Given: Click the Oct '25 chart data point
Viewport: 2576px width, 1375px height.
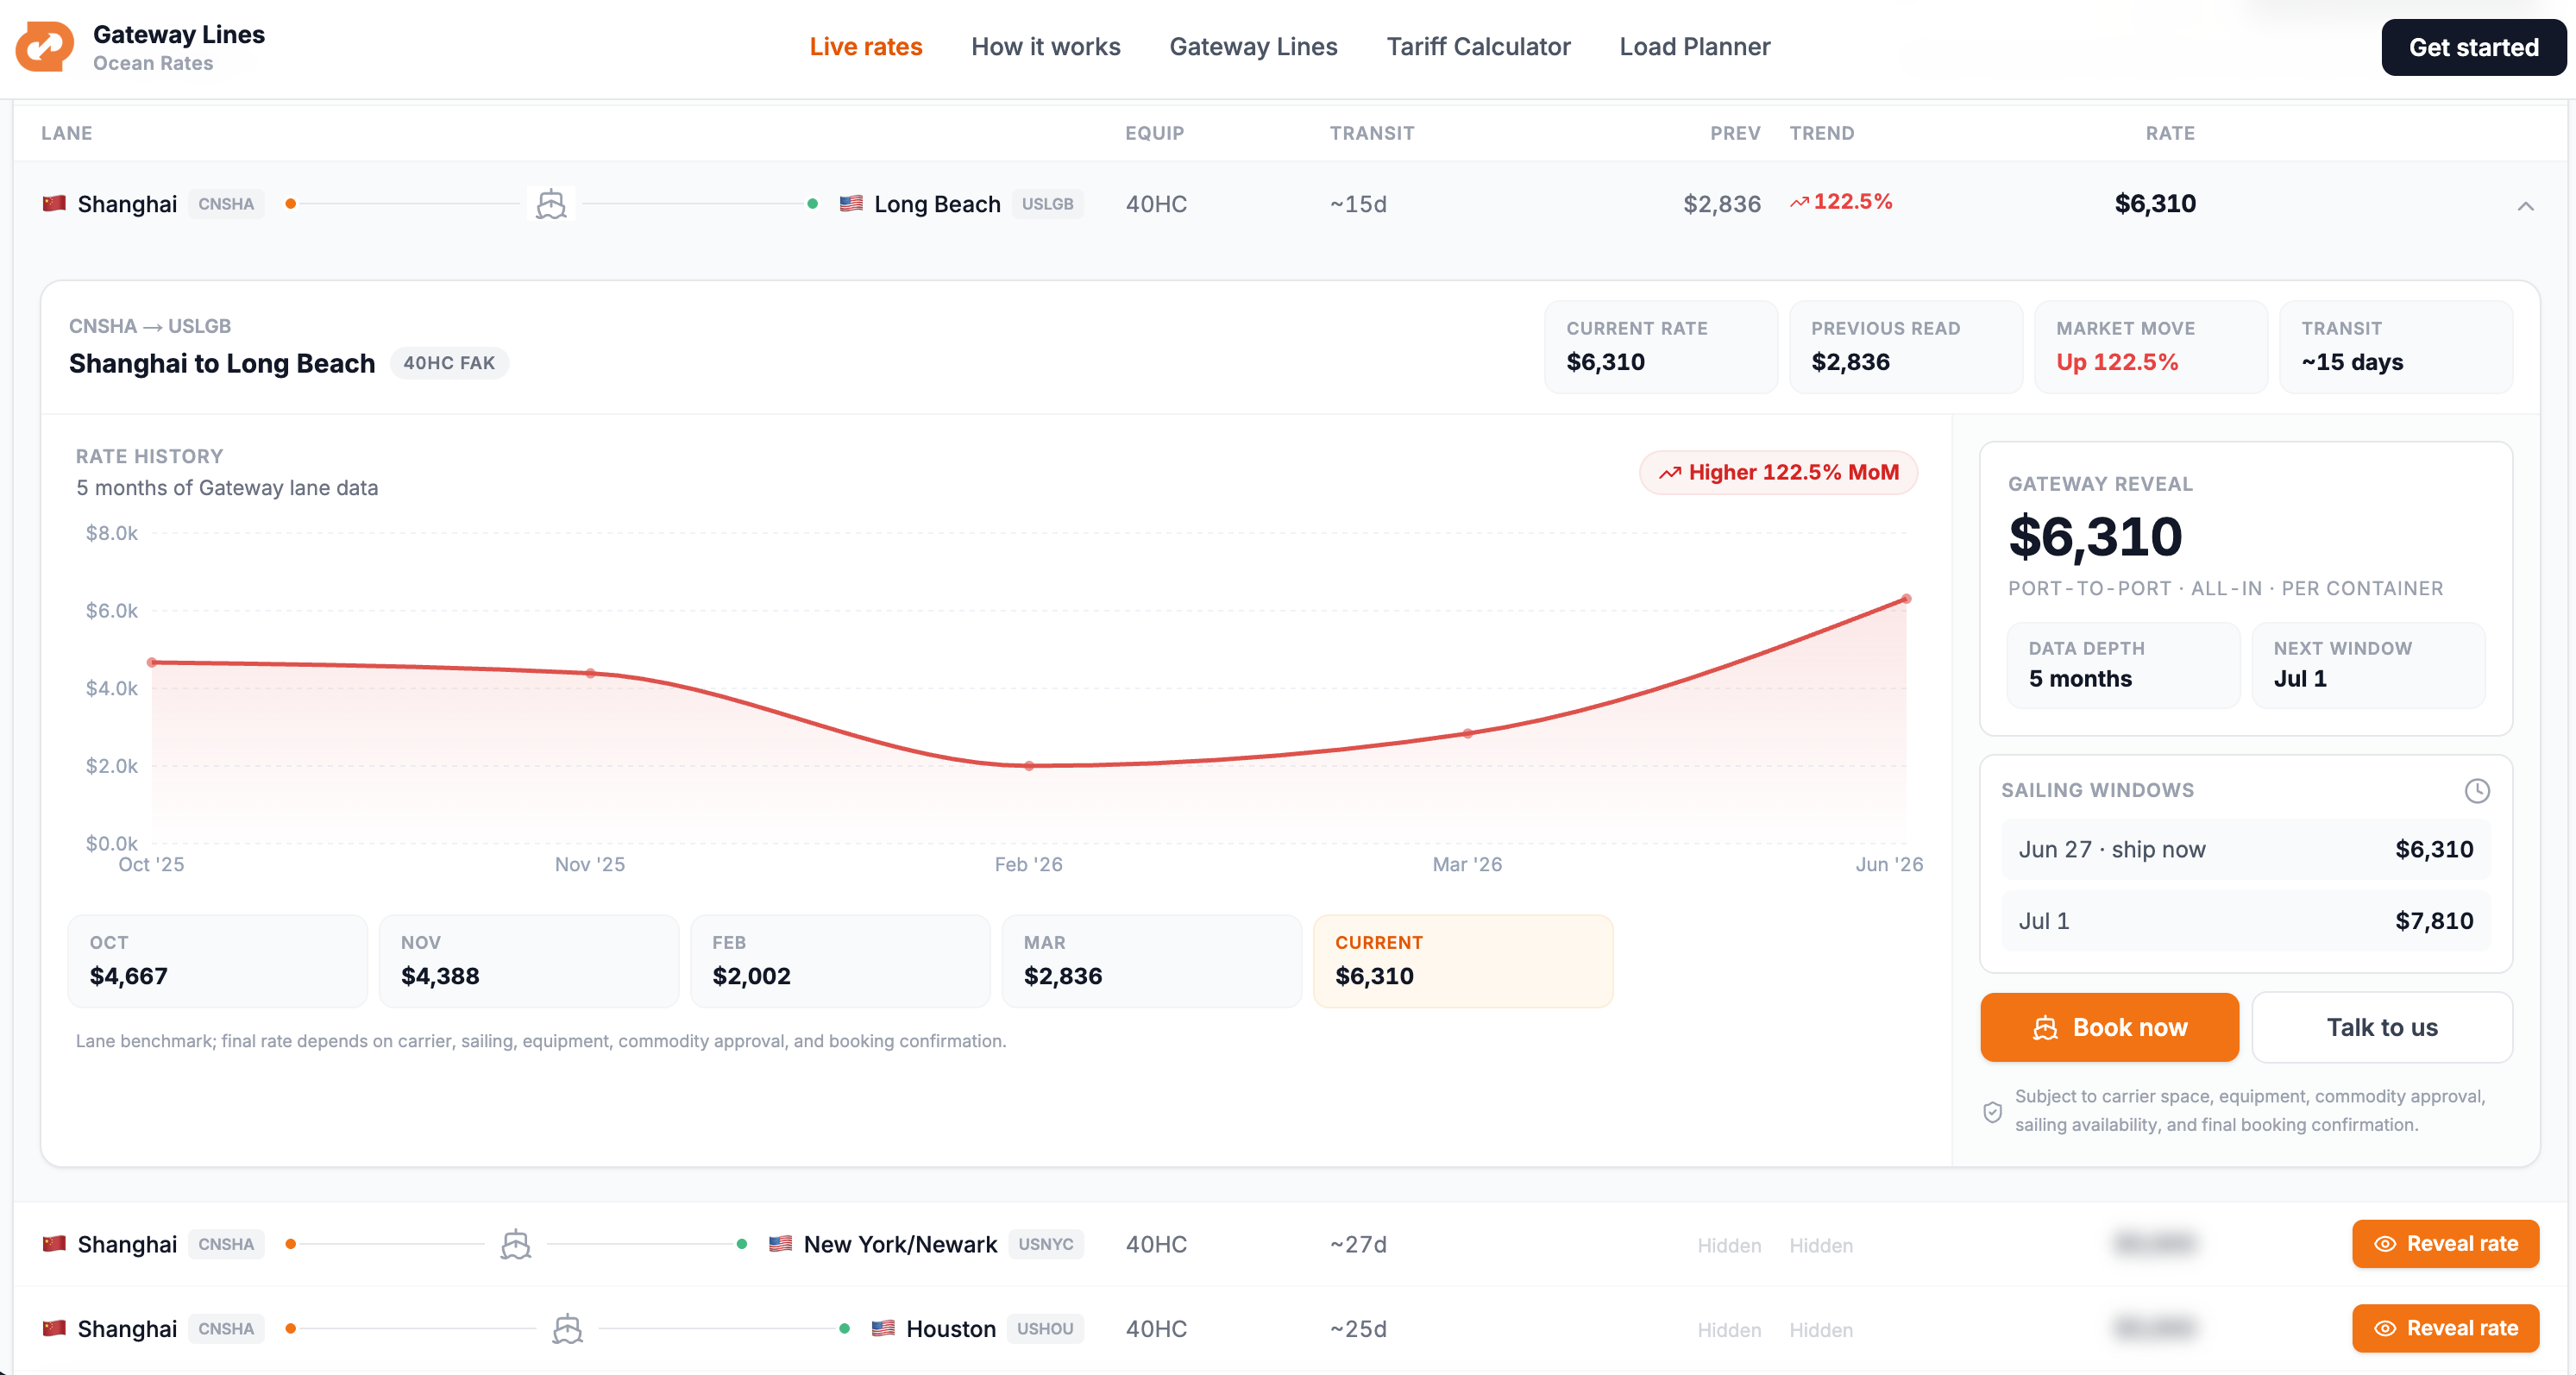Looking at the screenshot, I should (x=152, y=662).
